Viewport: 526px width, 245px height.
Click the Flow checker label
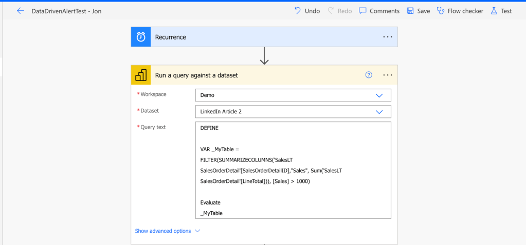coord(466,11)
